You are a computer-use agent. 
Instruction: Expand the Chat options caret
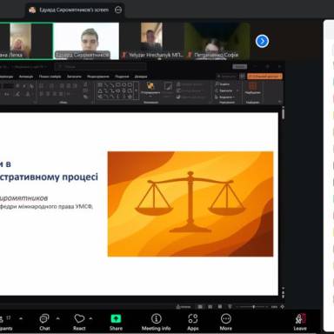(x=57, y=318)
